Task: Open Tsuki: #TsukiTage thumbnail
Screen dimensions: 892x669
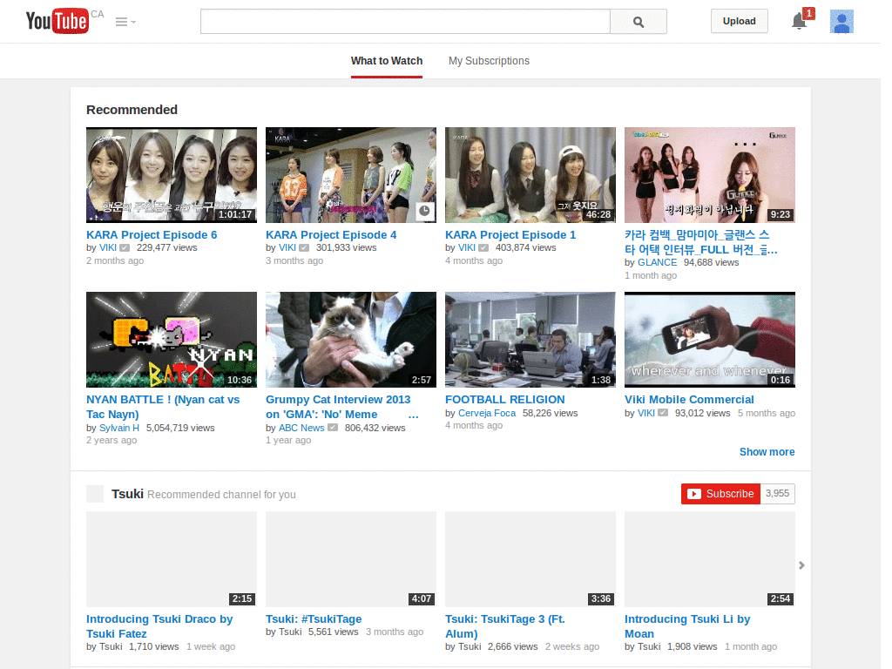Action: [x=351, y=559]
